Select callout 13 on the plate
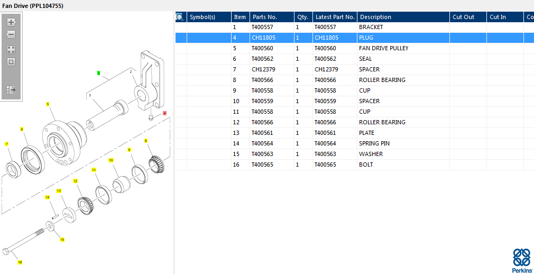 59,190
